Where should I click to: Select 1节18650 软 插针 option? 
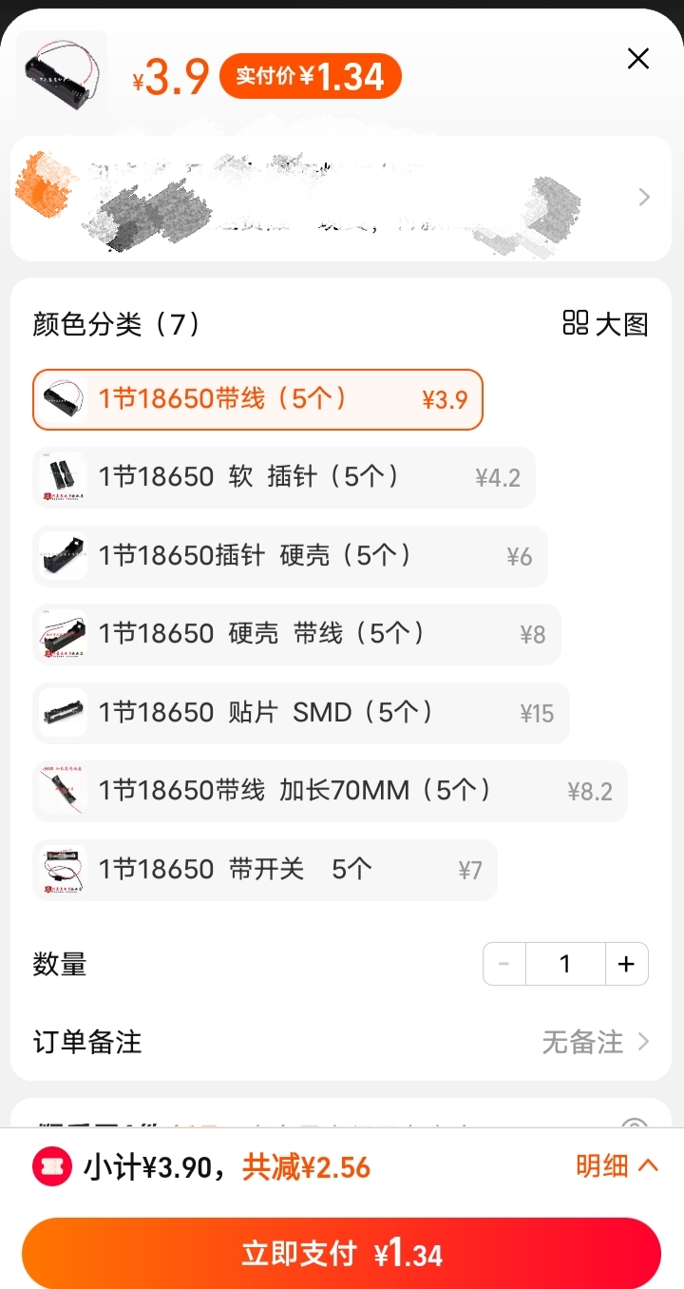click(283, 477)
